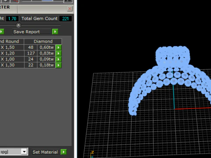The image size is (211, 158).
Task: Click the green arrow next to Save Report
Action: 55,32
